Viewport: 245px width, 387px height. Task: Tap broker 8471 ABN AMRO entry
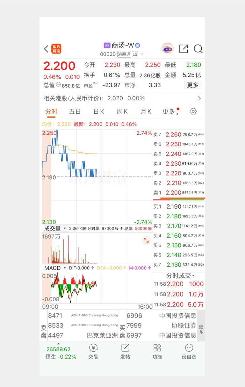pos(83,316)
